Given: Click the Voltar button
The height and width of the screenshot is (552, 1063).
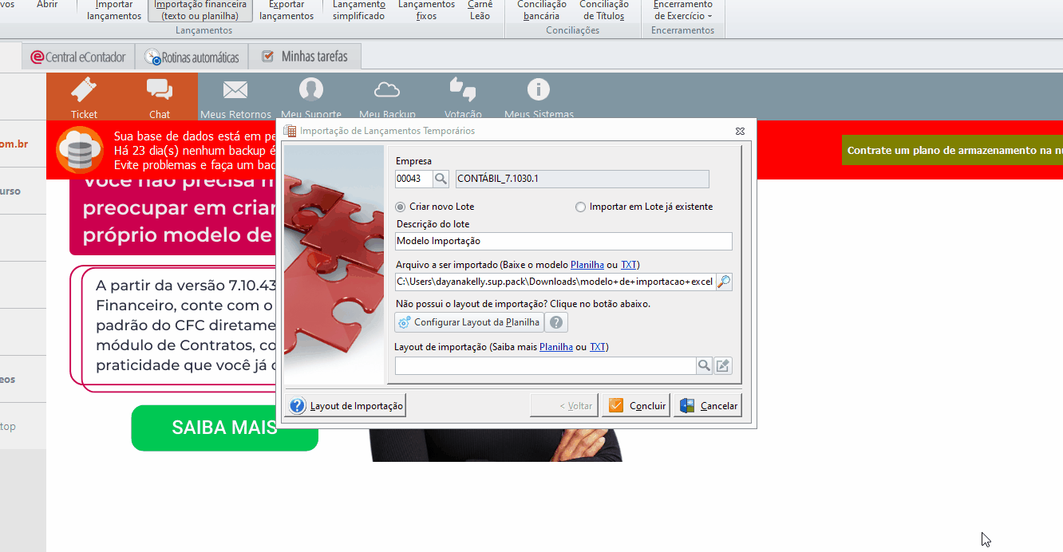Looking at the screenshot, I should [564, 405].
